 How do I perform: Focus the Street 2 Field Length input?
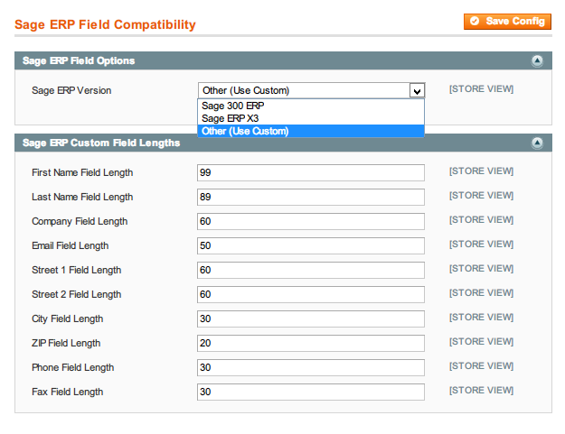coord(311,294)
